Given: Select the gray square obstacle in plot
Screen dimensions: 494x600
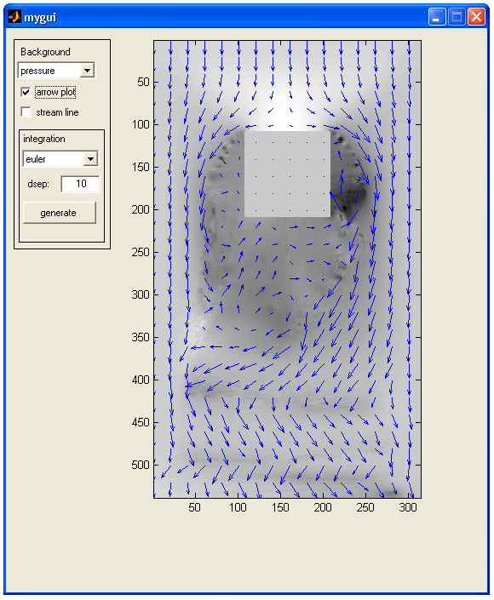Looking at the screenshot, I should [287, 174].
